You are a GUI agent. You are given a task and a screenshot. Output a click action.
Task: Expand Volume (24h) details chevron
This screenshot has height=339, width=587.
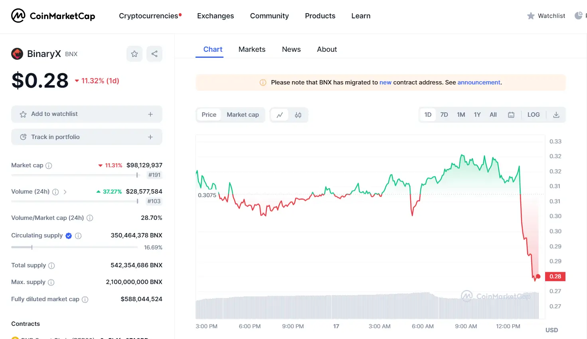[65, 192]
